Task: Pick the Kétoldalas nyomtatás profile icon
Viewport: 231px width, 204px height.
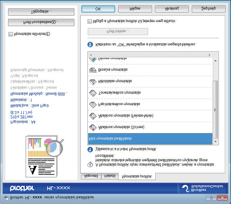Action: (93, 82)
